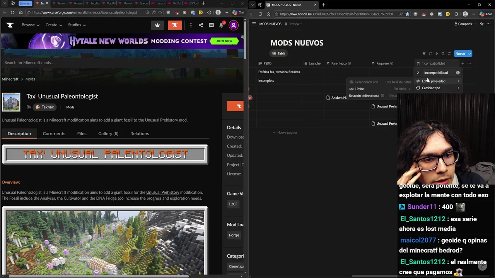This screenshot has width=495, height=278.
Task: Click Minecraft in the breadcrumb
Action: [x=10, y=79]
